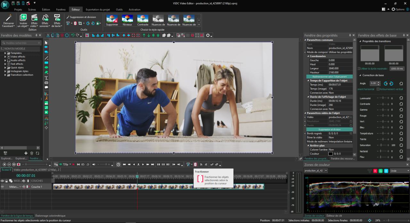
Task: Click Redimensionner selon l'objet parent button
Action: (329, 76)
